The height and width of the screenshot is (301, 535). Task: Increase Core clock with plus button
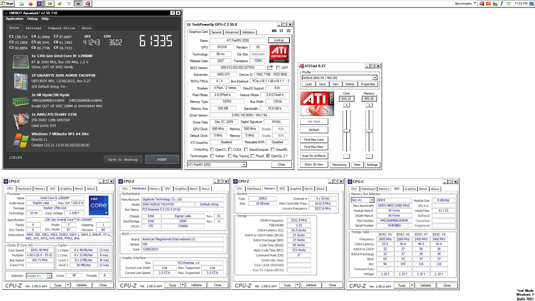tap(347, 105)
